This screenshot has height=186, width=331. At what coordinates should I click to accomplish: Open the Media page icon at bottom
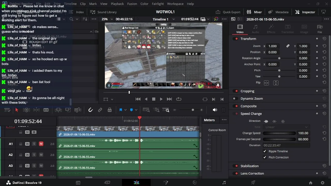pos(78,183)
